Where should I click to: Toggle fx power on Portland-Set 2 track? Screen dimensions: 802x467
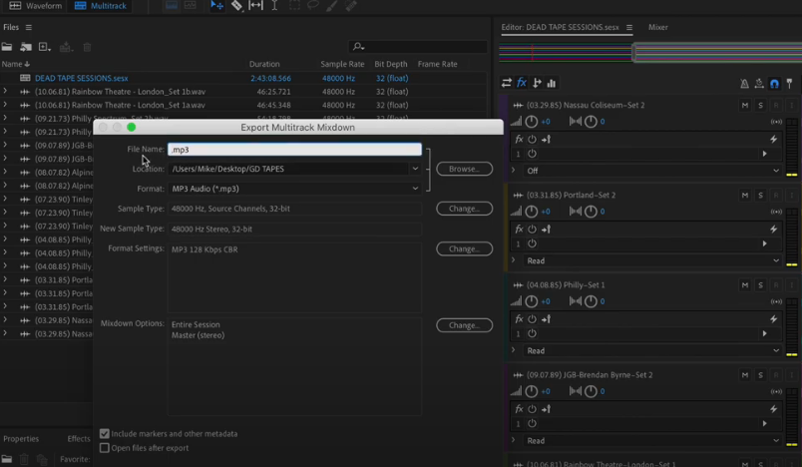[x=532, y=230]
